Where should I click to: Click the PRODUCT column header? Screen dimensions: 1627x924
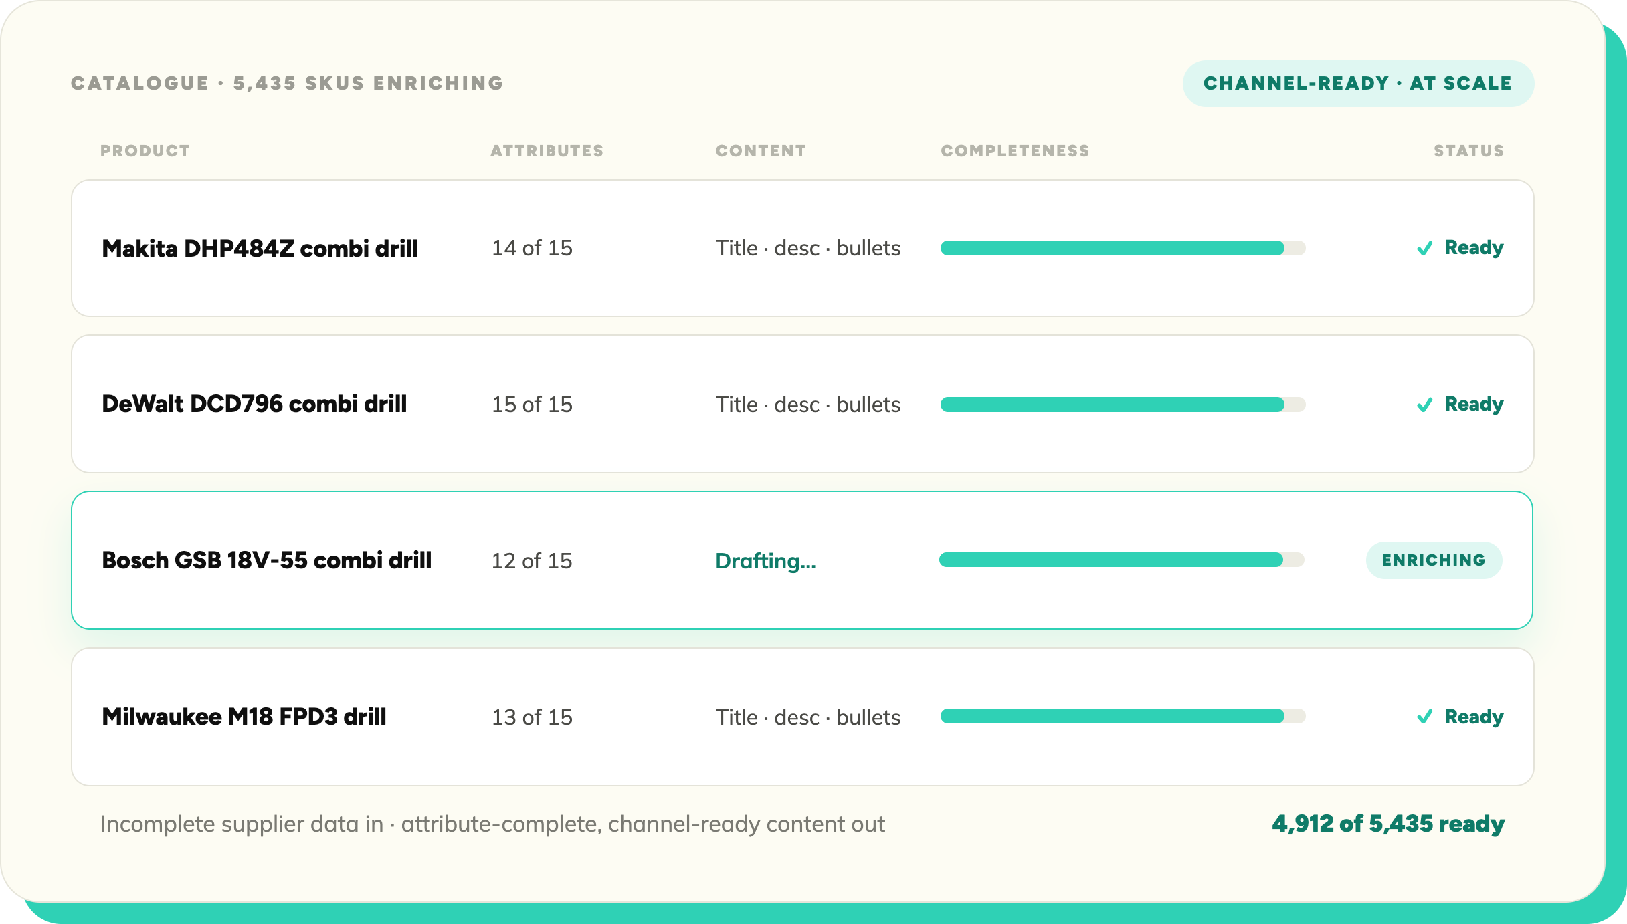(x=145, y=151)
